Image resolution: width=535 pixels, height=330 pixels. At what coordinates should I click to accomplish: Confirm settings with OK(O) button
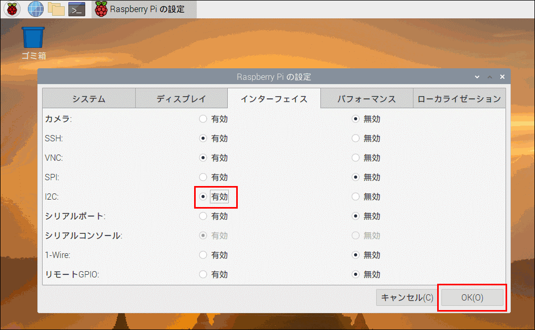[x=472, y=297]
